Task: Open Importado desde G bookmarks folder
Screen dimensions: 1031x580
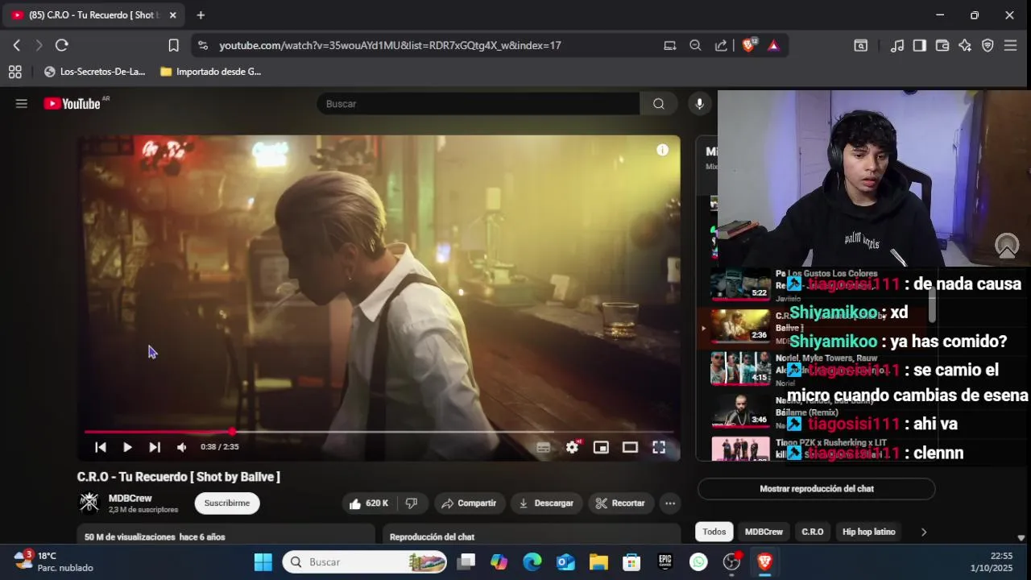Action: (x=210, y=72)
